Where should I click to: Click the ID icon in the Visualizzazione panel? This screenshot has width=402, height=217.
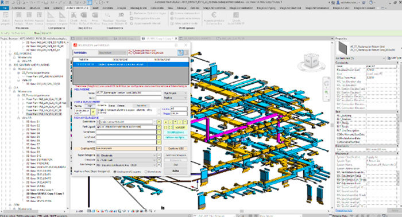(121, 15)
